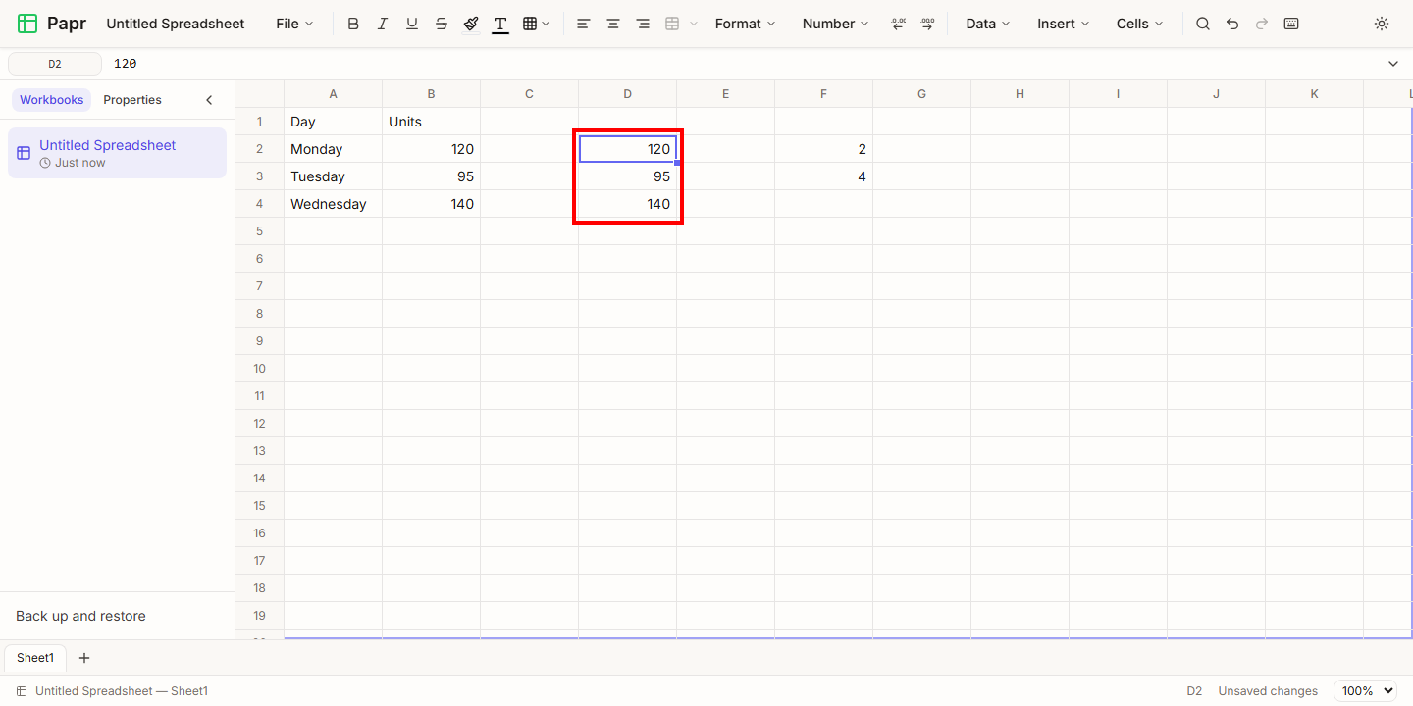Open the Data menu
The width and height of the screenshot is (1413, 706).
coord(988,24)
